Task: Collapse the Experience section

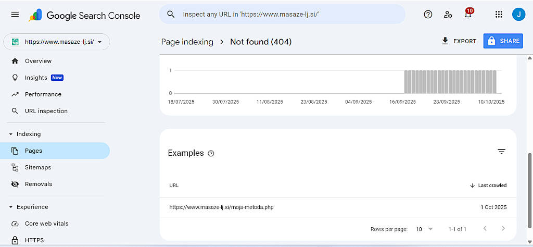Action: [11, 207]
